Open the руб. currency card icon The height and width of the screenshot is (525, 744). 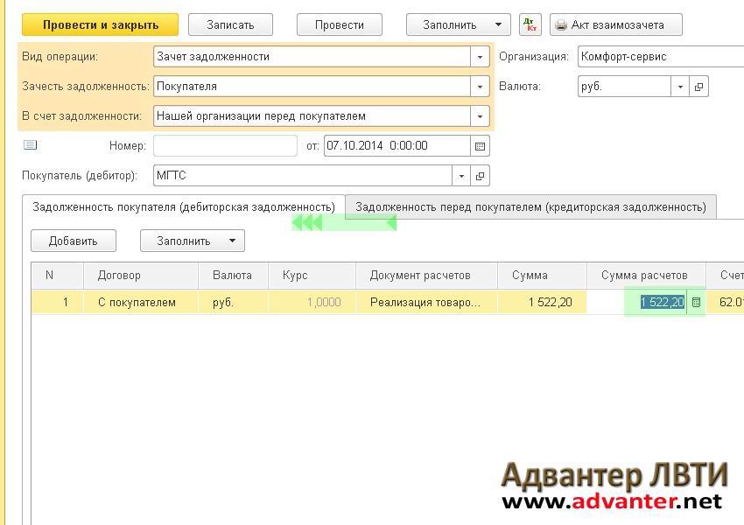pyautogui.click(x=698, y=87)
